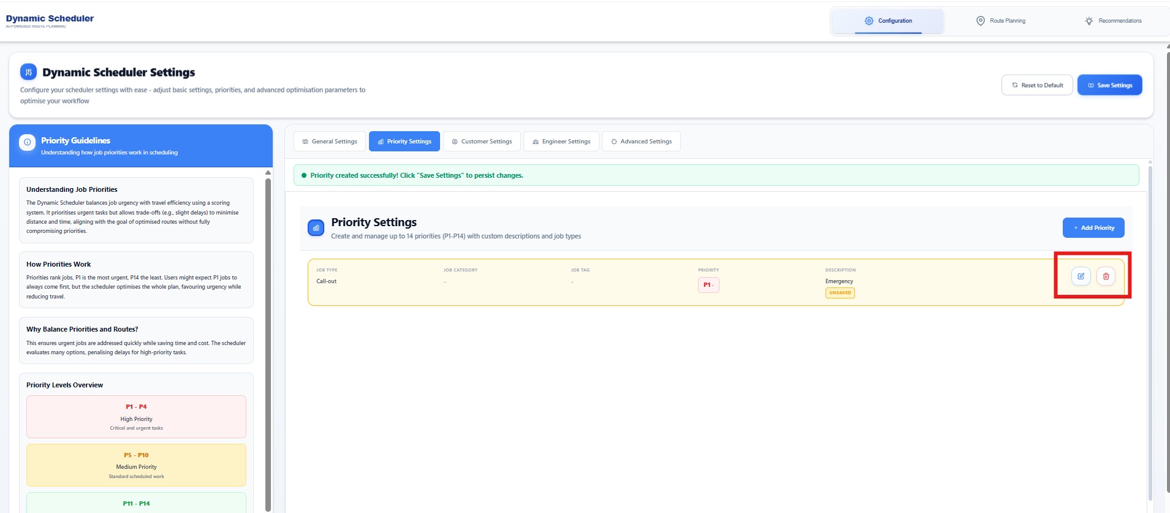Click Reset to Default button
1170x513 pixels.
(1037, 85)
